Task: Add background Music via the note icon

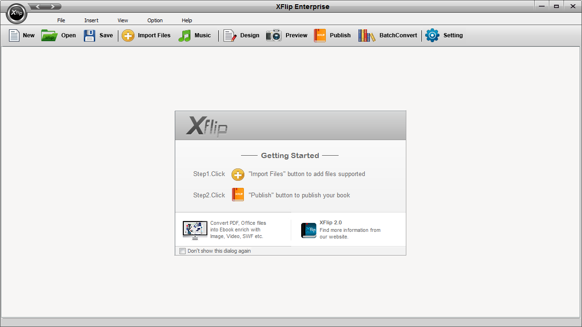Action: pos(184,35)
